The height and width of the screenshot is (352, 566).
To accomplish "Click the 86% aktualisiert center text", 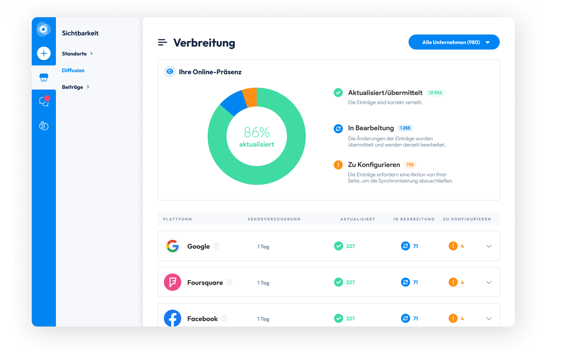I will click(257, 137).
